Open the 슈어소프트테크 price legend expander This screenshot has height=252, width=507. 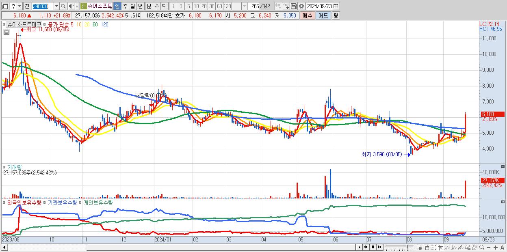coord(4,25)
